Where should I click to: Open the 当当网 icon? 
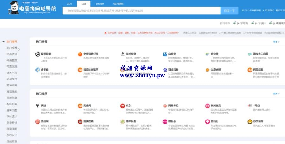coord(38,121)
